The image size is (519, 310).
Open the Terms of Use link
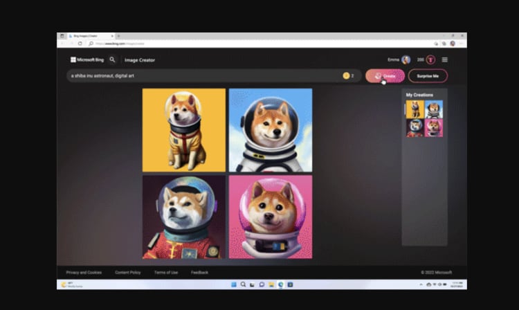click(x=166, y=273)
